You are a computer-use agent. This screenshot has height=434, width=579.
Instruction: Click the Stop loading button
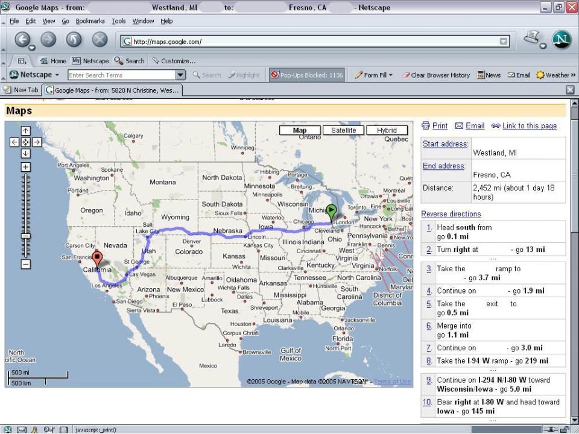tap(100, 39)
